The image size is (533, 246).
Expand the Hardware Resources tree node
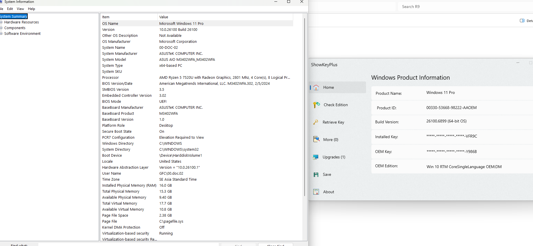point(1,22)
